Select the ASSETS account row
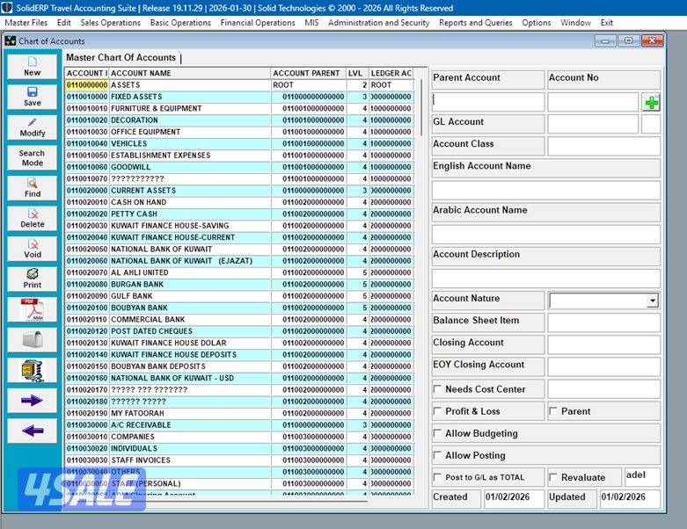687x529 pixels. click(x=239, y=85)
